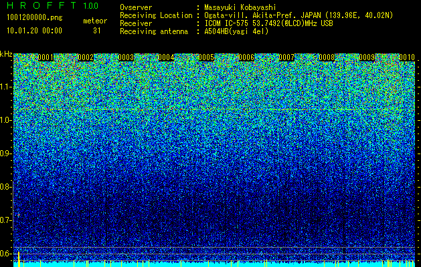Click the 0.9 frequency axis label
Viewport: 421px width, 267px height.
5,154
